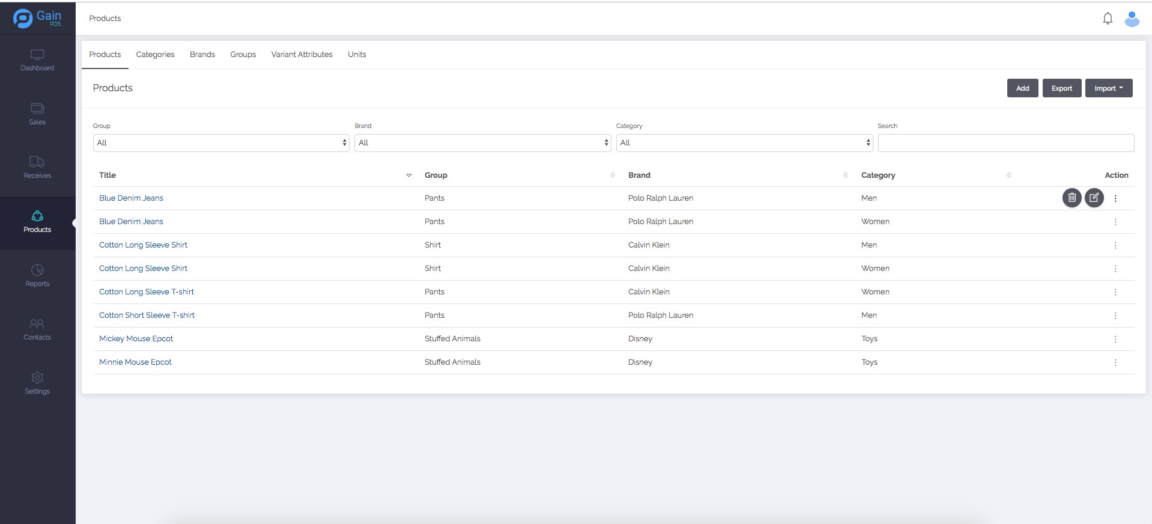
Task: Open Receives truck icon in sidebar
Action: (x=37, y=162)
